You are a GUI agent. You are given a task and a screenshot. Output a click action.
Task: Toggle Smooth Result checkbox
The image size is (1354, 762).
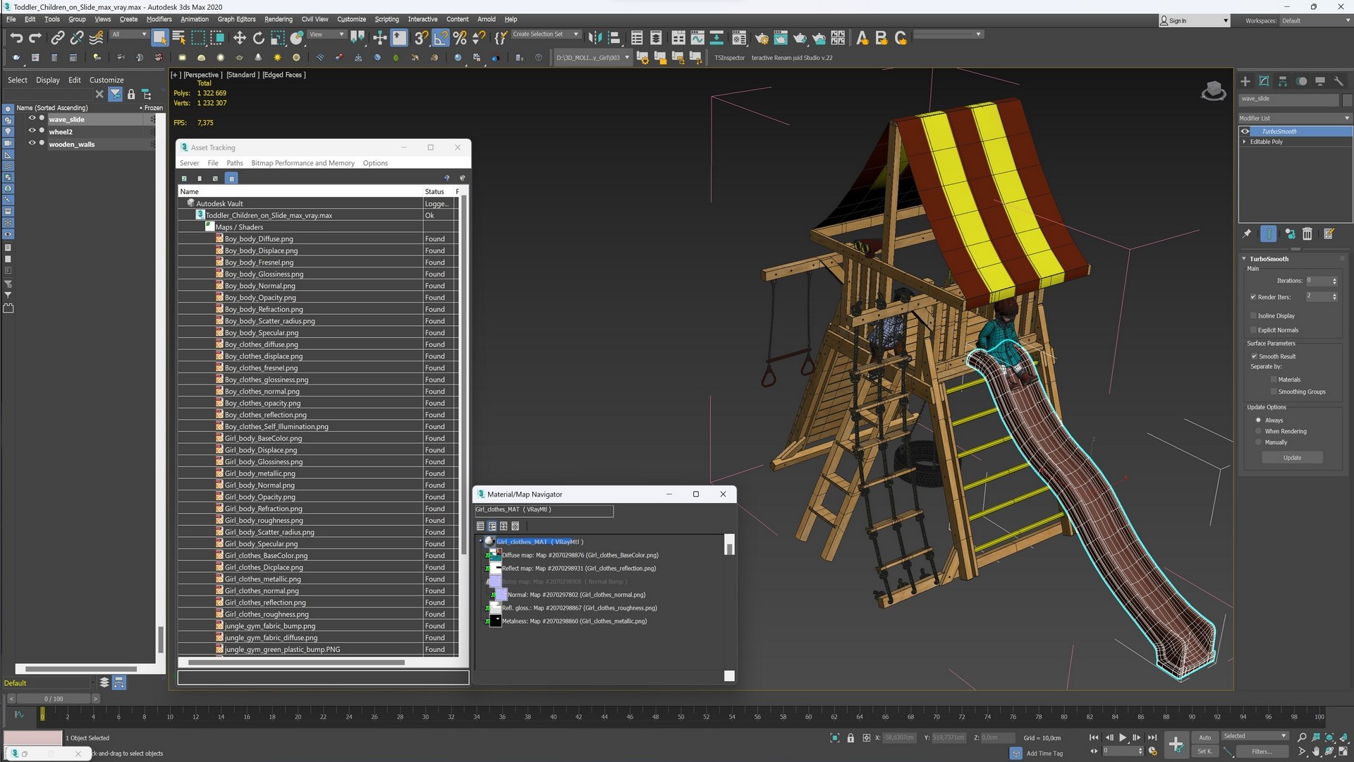pyautogui.click(x=1254, y=356)
